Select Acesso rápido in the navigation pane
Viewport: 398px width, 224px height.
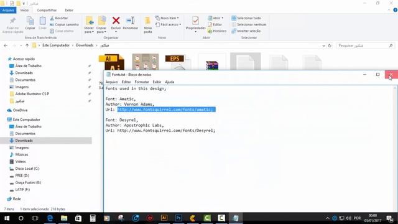pyautogui.click(x=24, y=59)
